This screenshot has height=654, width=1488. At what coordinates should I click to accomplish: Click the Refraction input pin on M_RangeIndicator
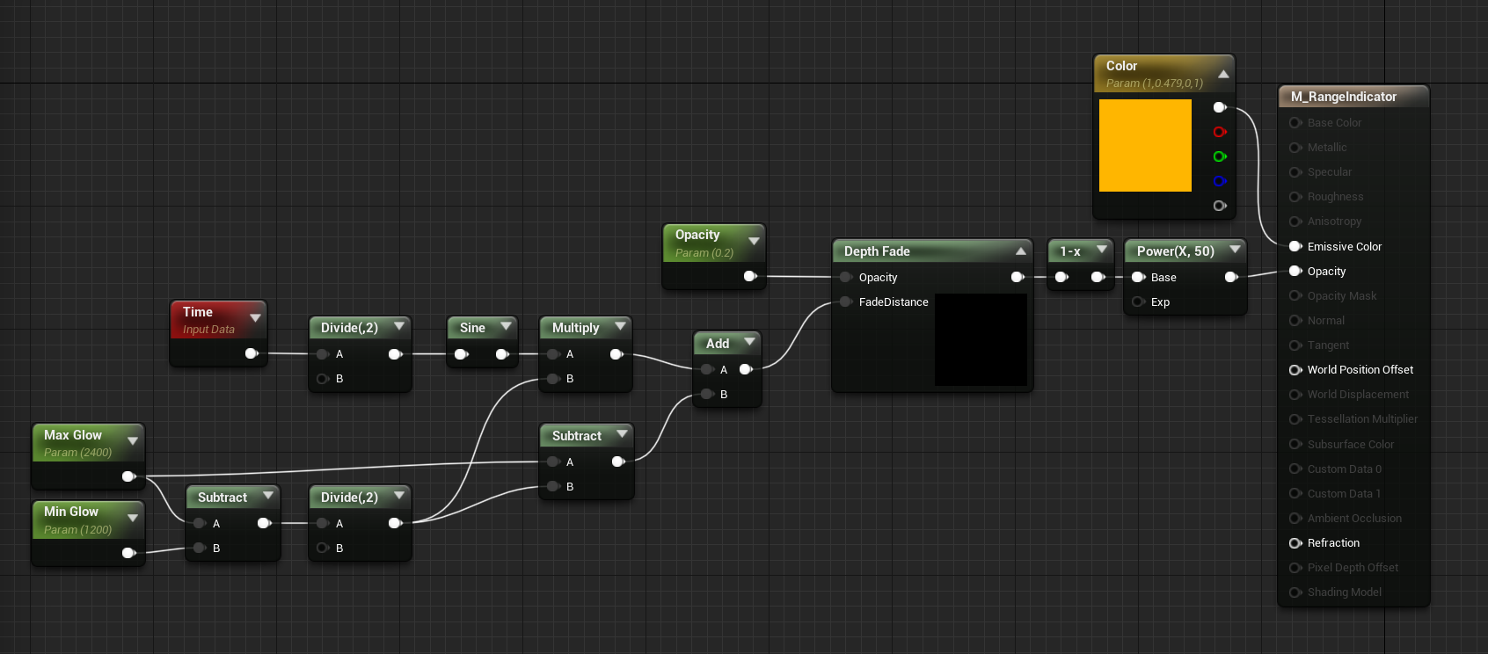[1295, 543]
